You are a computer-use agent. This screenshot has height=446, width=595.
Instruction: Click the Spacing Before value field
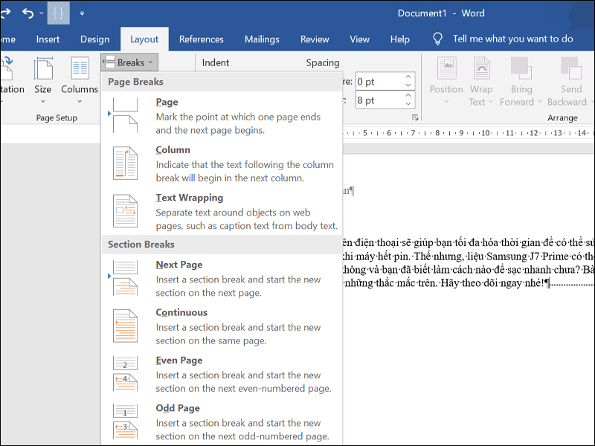[378, 81]
